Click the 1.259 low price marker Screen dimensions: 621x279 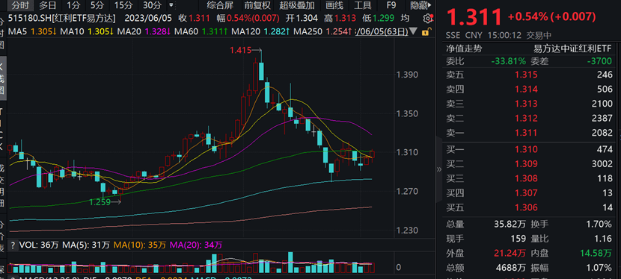coord(99,202)
